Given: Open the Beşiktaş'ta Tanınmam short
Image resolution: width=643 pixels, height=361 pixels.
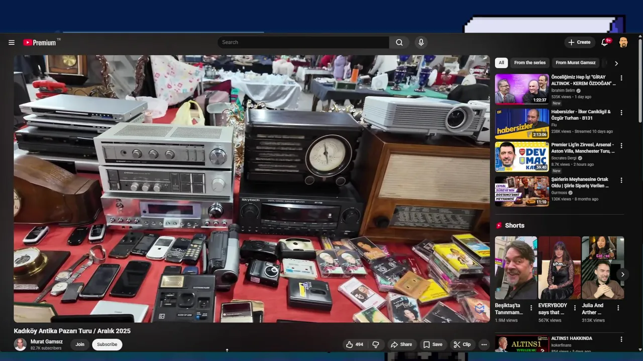Looking at the screenshot, I should pos(516,268).
